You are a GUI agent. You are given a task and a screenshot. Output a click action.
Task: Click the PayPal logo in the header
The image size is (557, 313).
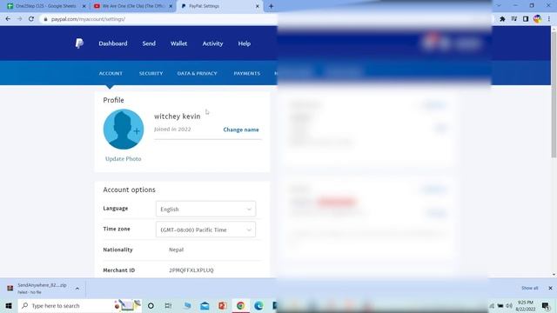(x=79, y=43)
